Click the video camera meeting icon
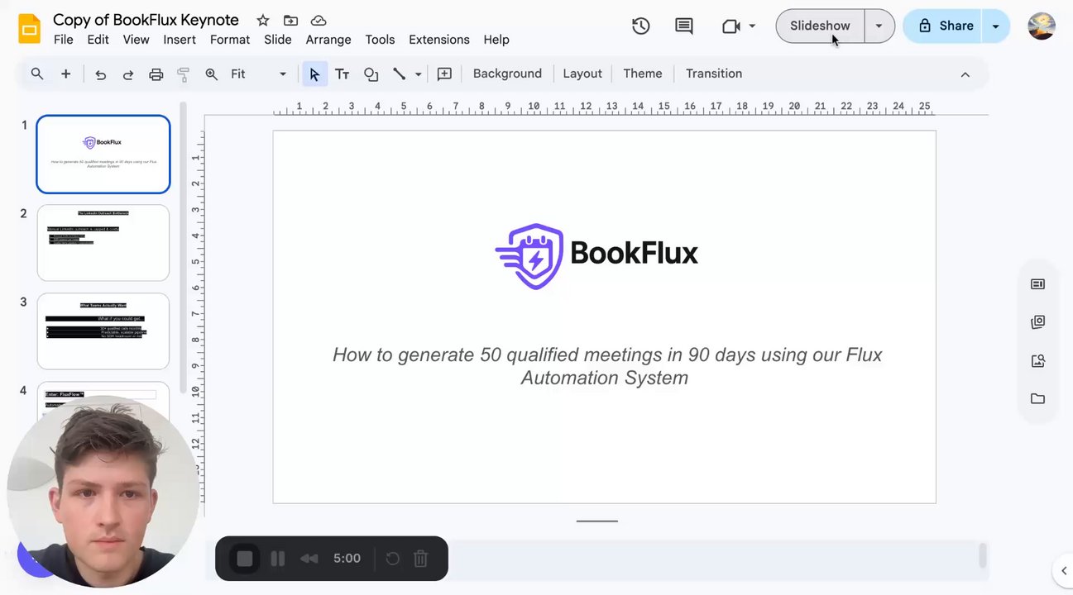Viewport: 1073px width, 595px height. click(x=731, y=26)
